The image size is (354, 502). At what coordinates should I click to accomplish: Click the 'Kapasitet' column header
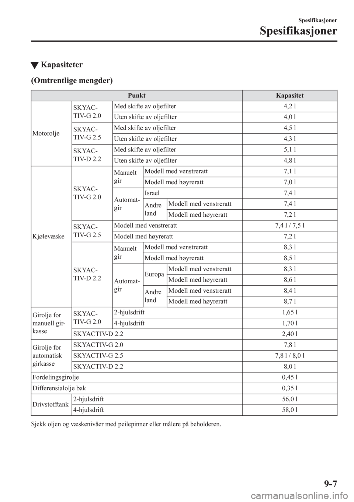pos(290,95)
